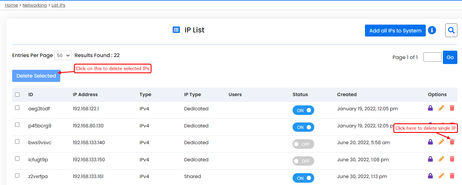Click lock icon for aeg3todf row
462x185 pixels.
click(x=430, y=108)
